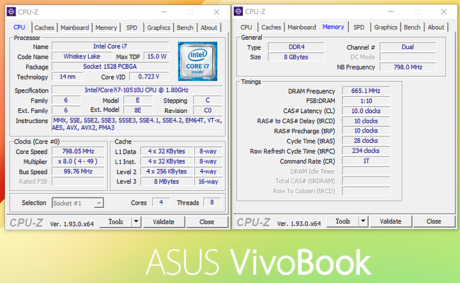Minimize the left CPU-Z window
Viewport: 460px width, 283px height.
coord(164,12)
